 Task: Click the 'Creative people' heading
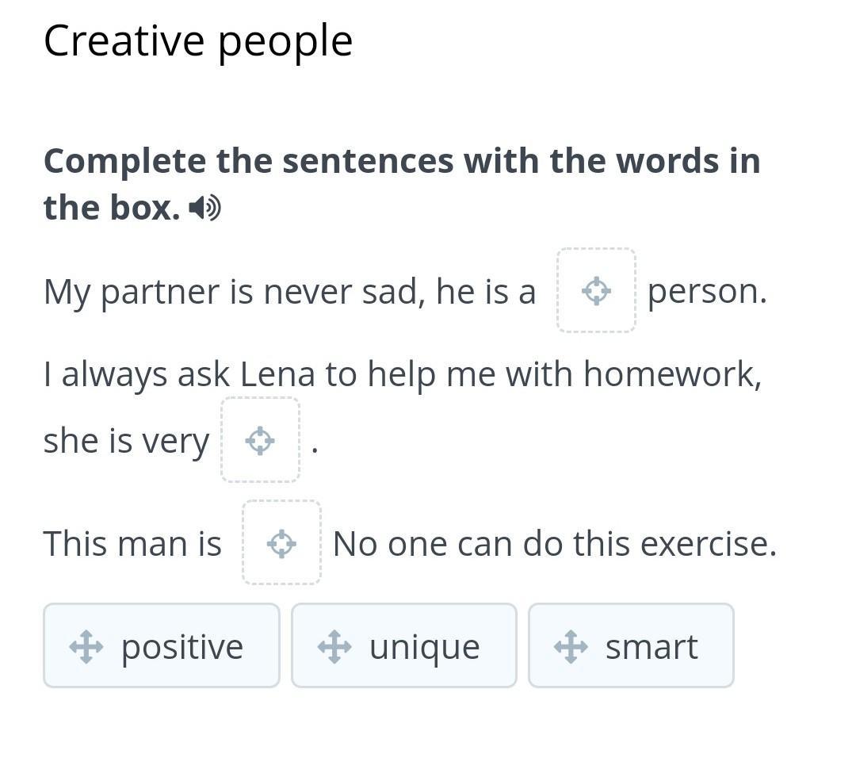pyautogui.click(x=198, y=41)
